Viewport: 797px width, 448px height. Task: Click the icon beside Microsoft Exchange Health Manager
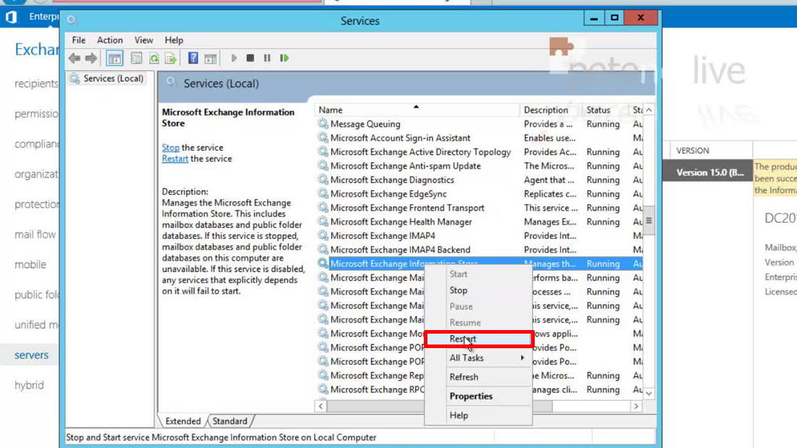(322, 221)
